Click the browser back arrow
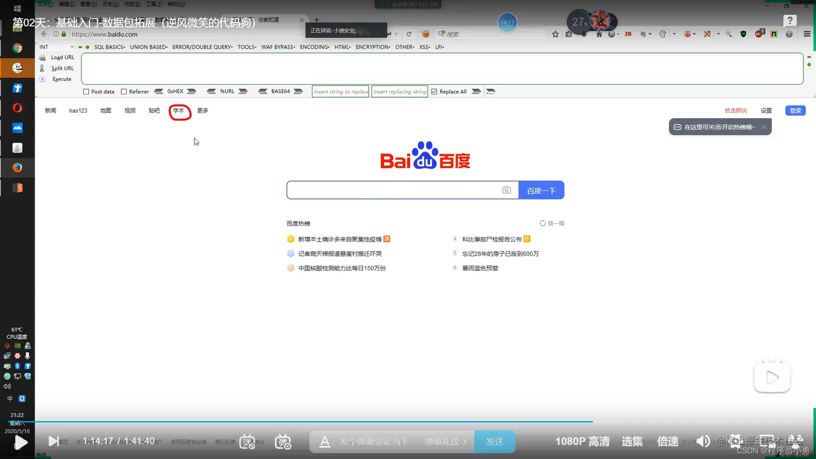The width and height of the screenshot is (816, 459). coord(44,34)
